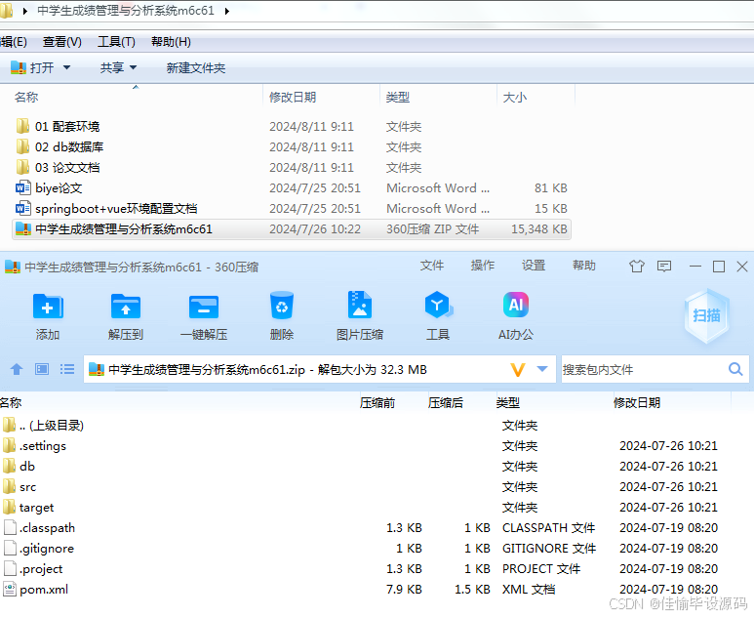Open 查看(V) menu in Explorer
754x617 pixels.
62,42
